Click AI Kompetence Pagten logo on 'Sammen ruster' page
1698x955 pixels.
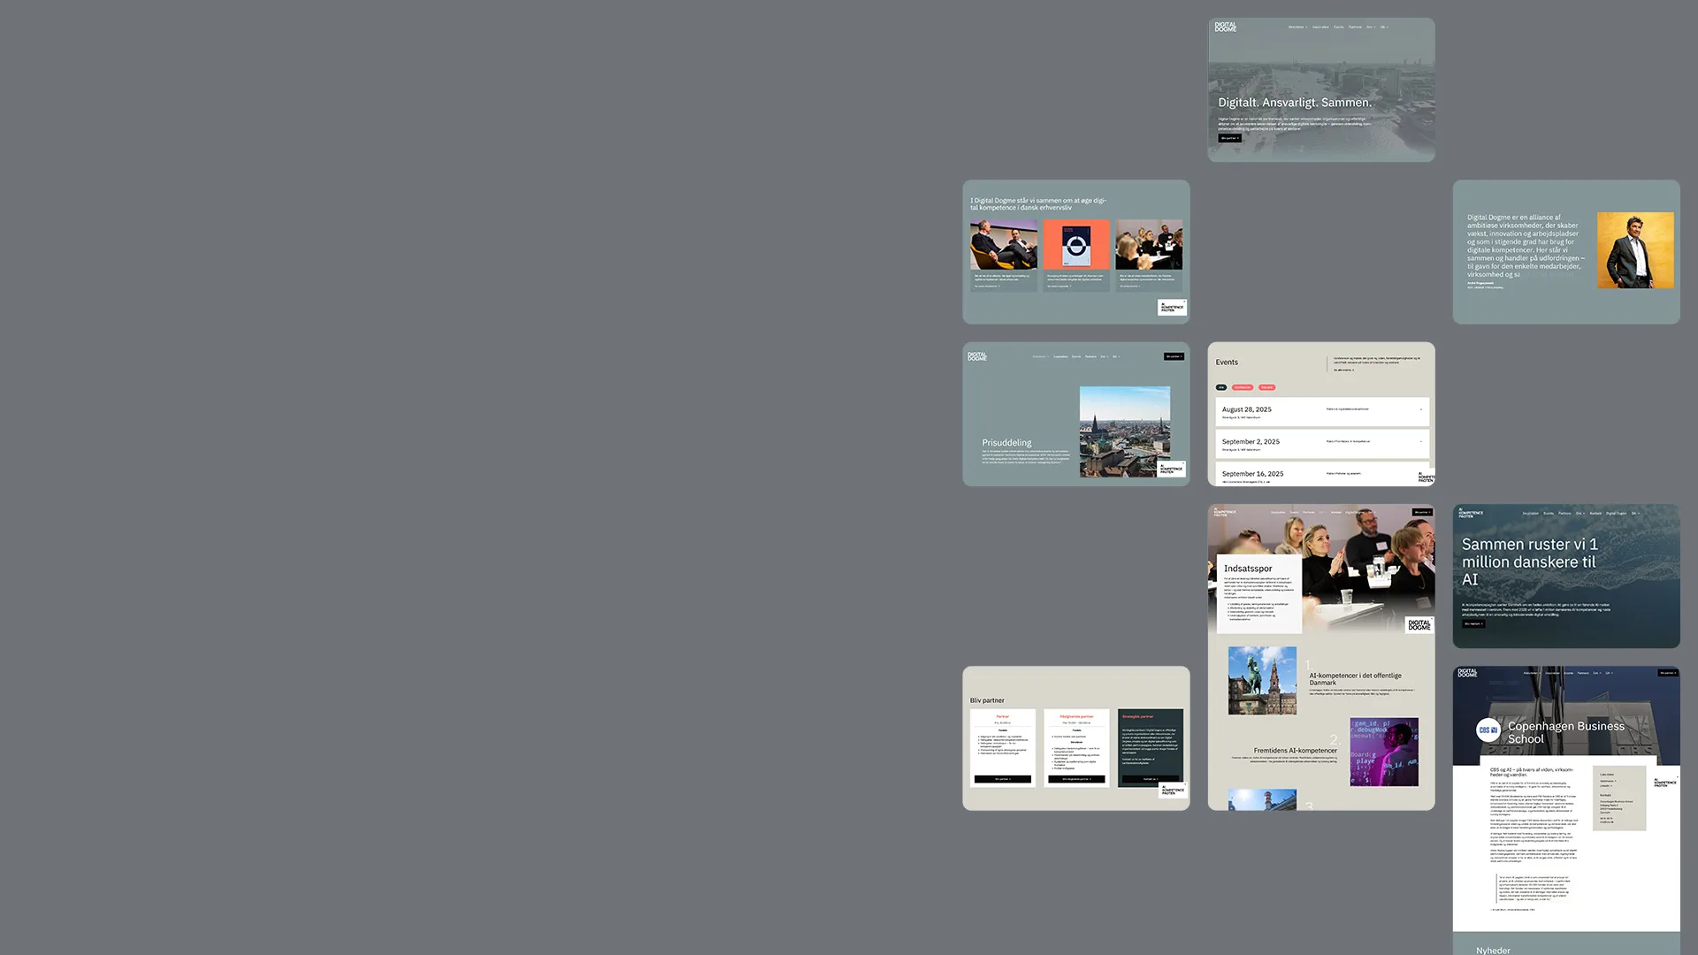coord(1471,513)
